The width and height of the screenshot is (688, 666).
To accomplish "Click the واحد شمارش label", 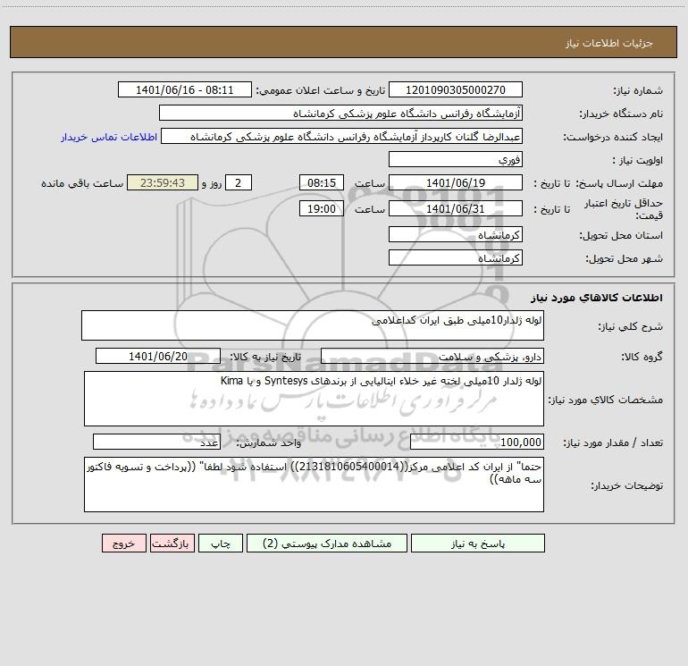I will click(269, 443).
